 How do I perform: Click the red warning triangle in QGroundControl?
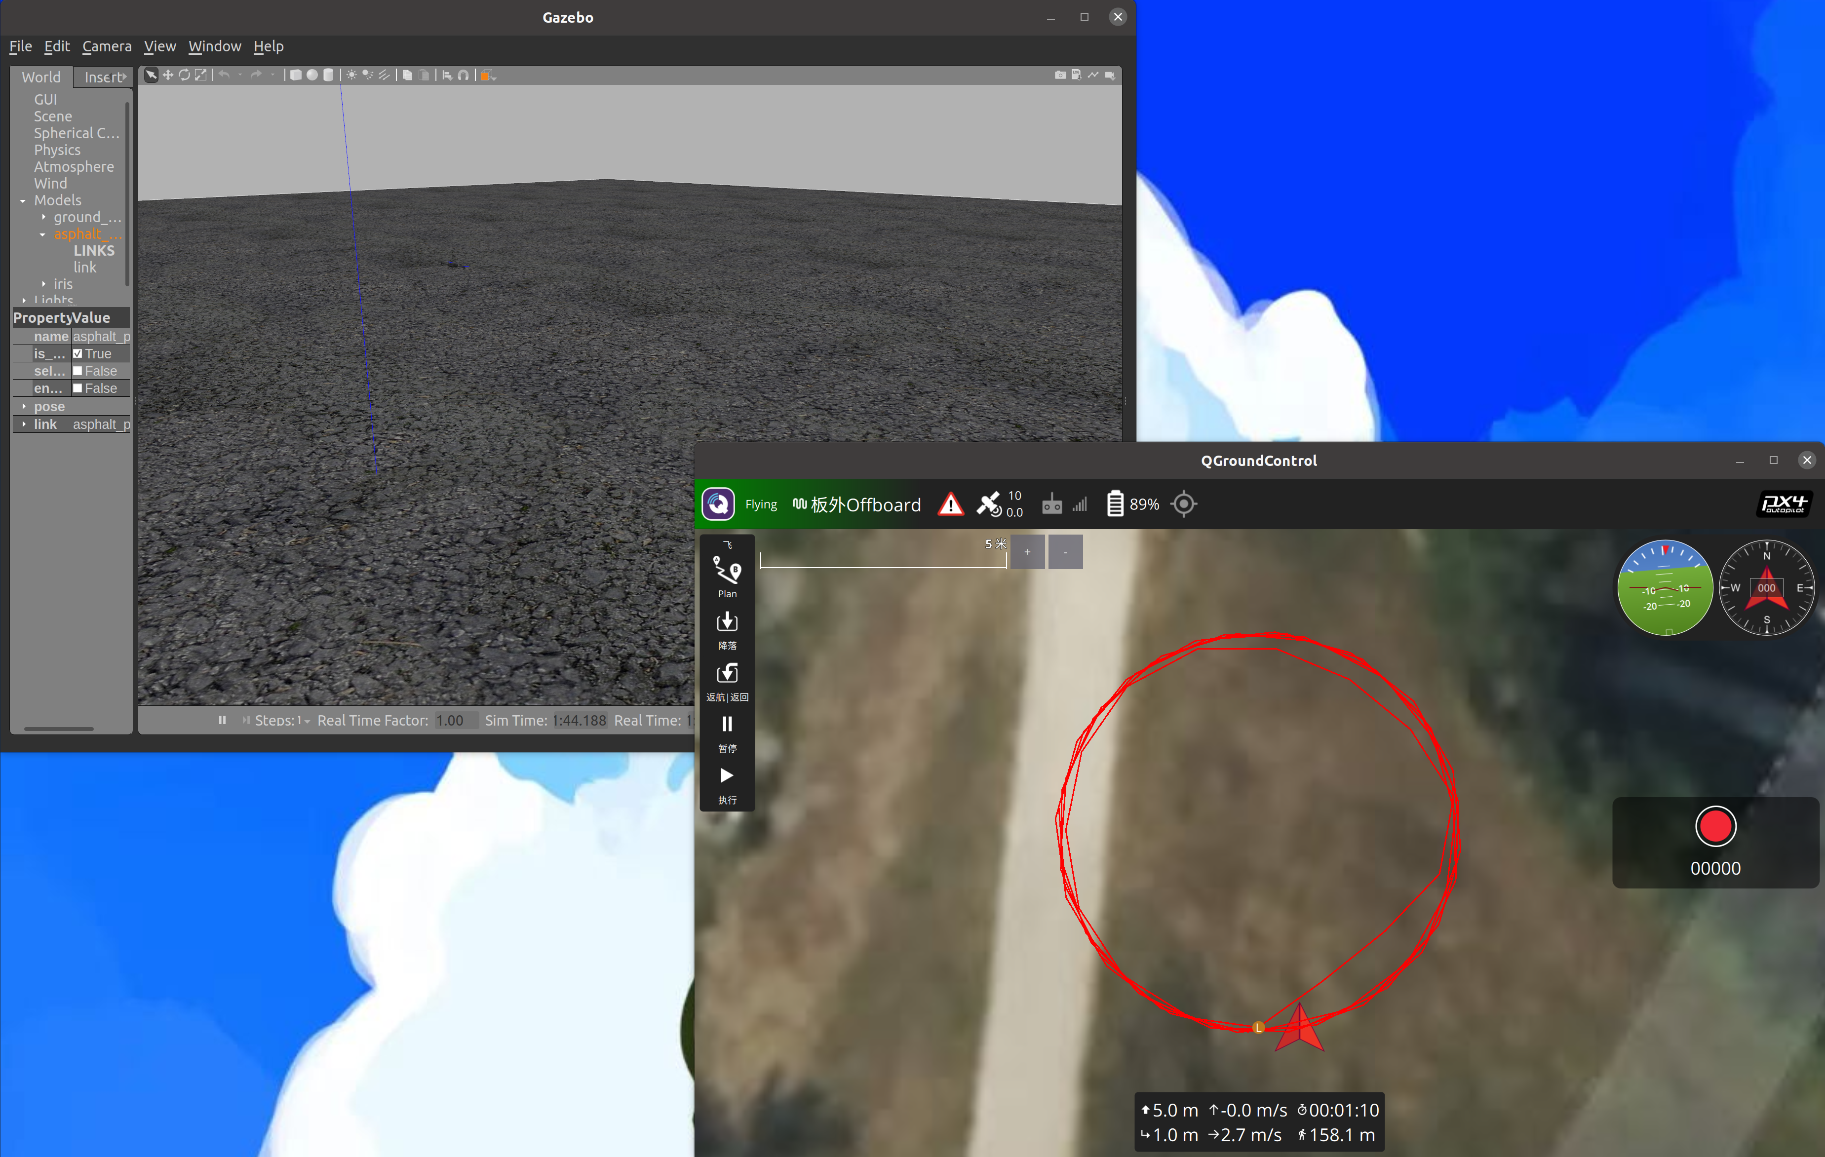click(x=950, y=504)
